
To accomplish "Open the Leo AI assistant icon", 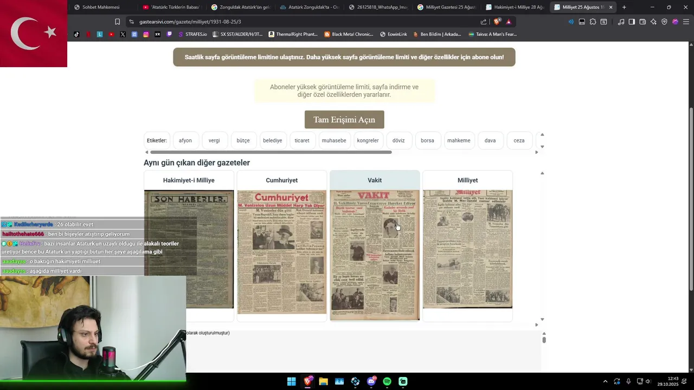I will pos(653,22).
